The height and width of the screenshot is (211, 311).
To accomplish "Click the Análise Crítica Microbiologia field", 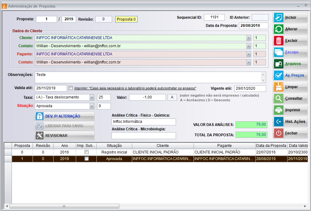I will pyautogui.click(x=144, y=136).
